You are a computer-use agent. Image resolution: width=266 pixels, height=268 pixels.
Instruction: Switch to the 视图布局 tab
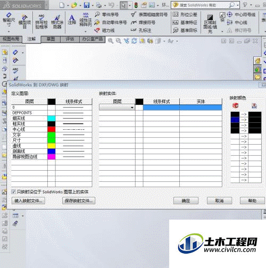click(x=11, y=39)
